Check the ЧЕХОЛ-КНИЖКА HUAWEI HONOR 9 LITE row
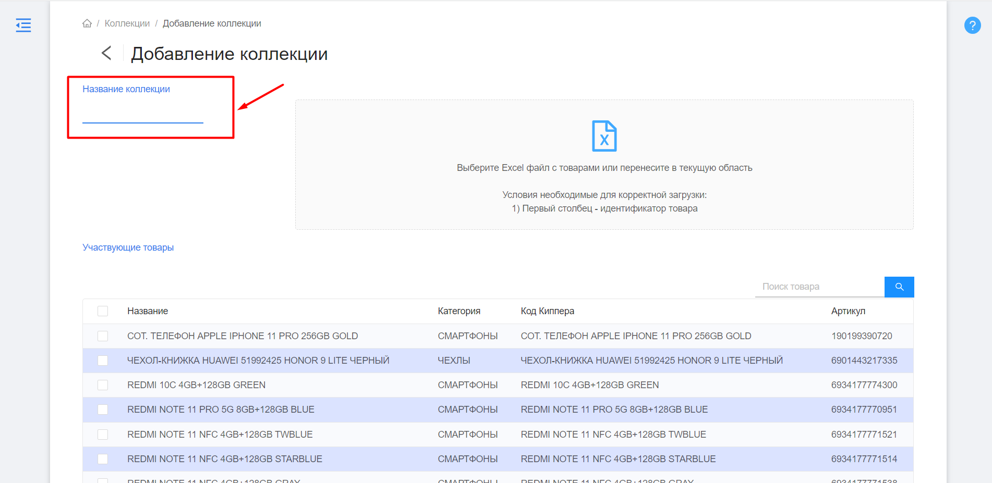Image resolution: width=992 pixels, height=483 pixels. click(103, 361)
